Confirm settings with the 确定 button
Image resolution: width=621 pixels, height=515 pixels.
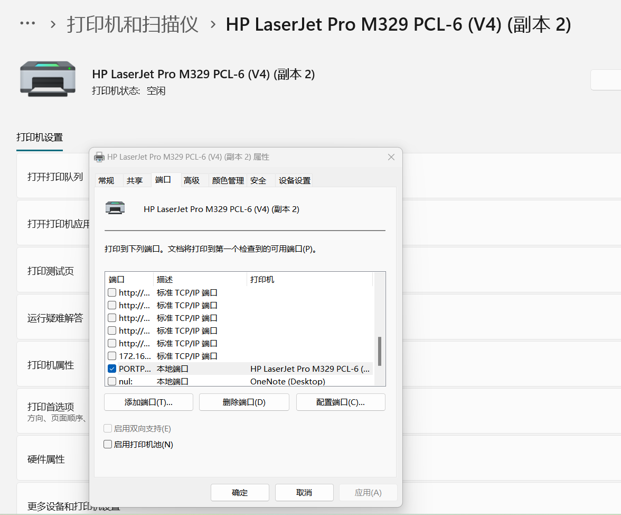(x=240, y=492)
